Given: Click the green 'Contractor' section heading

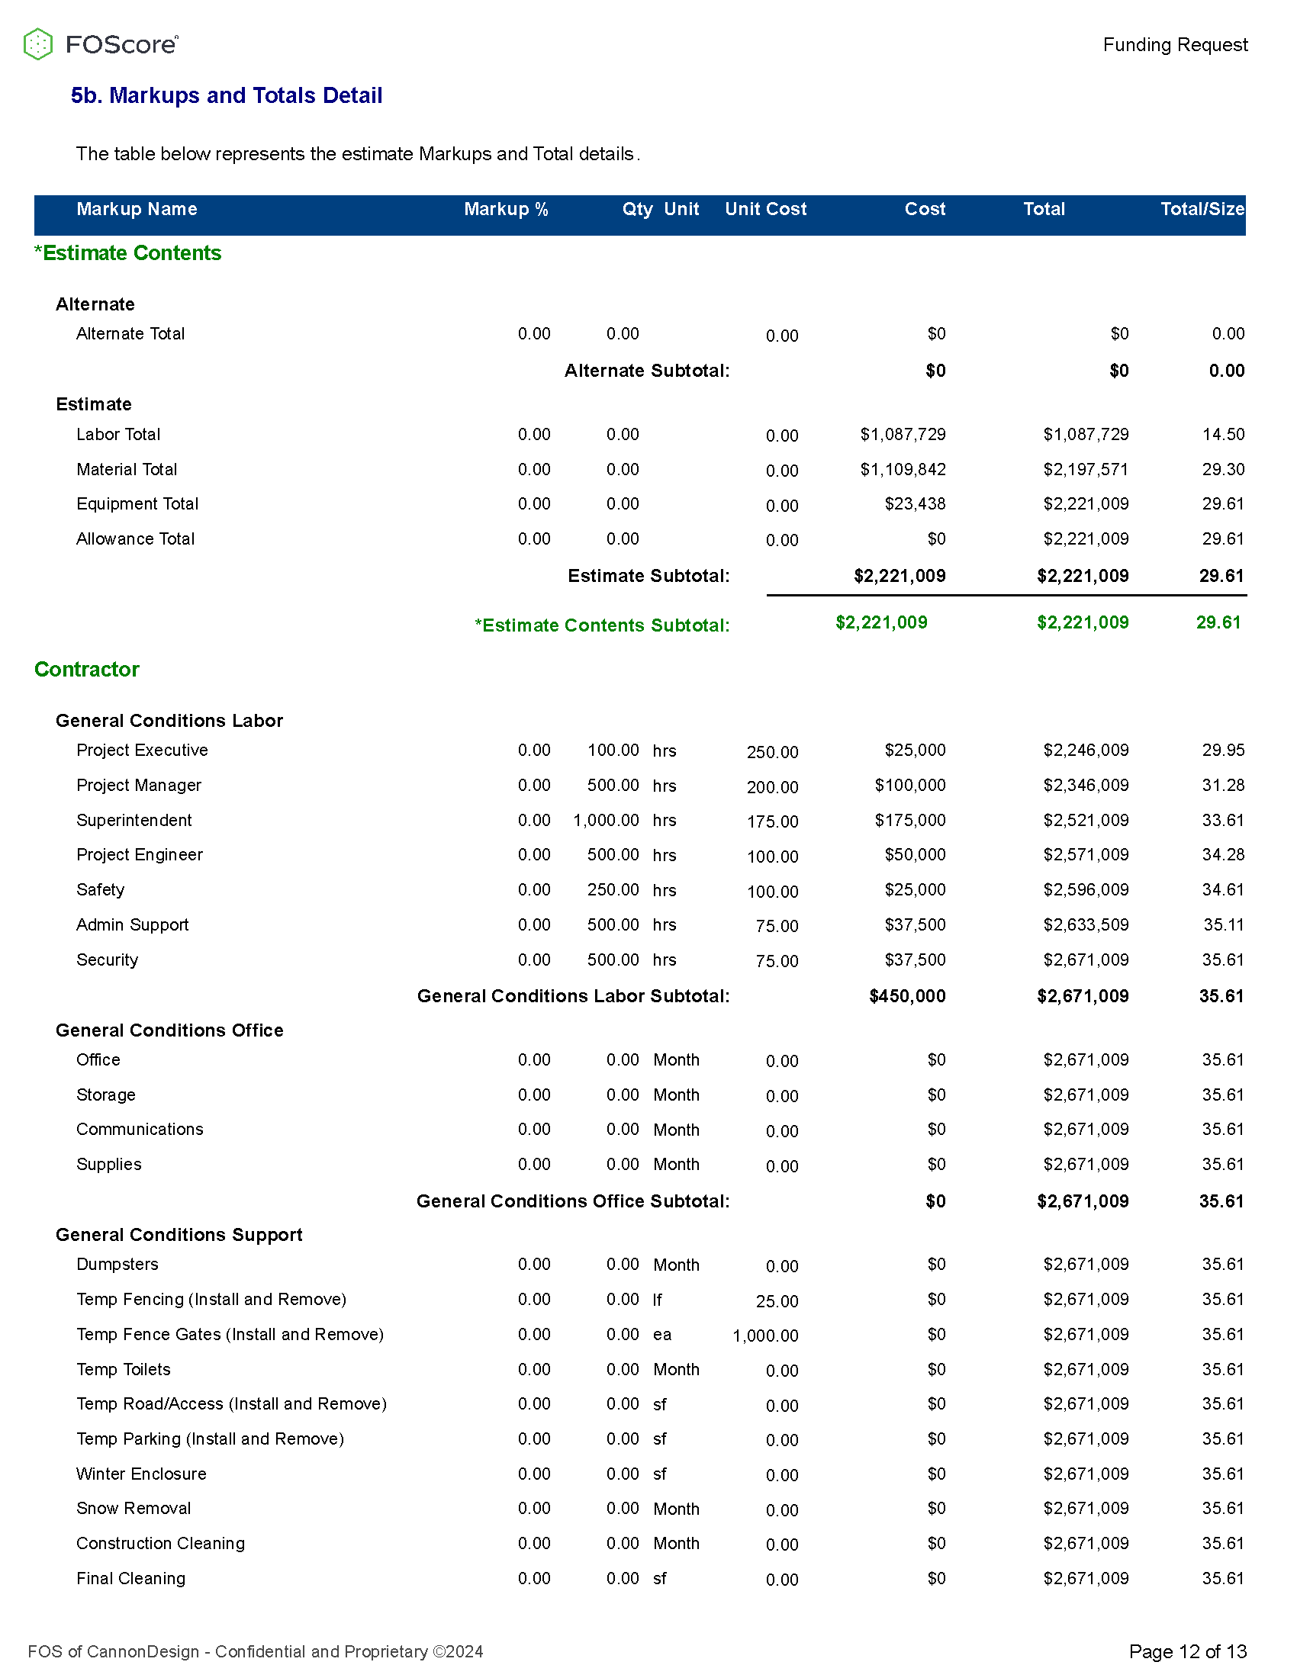Looking at the screenshot, I should click(x=87, y=669).
